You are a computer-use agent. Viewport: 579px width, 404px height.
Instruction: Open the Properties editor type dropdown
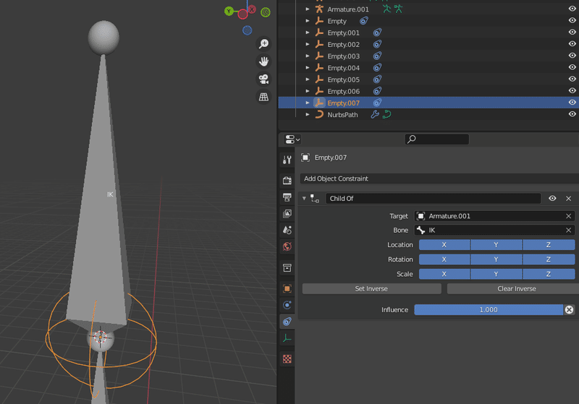pyautogui.click(x=292, y=139)
